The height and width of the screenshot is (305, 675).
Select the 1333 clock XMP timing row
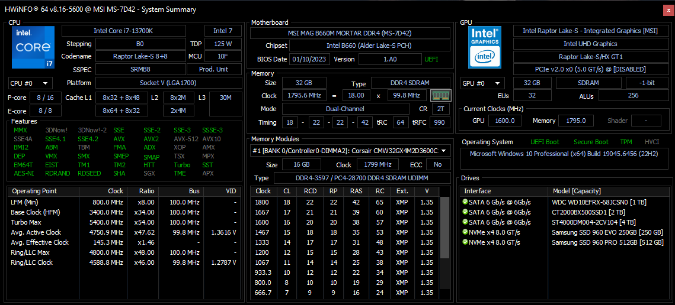[346, 242]
